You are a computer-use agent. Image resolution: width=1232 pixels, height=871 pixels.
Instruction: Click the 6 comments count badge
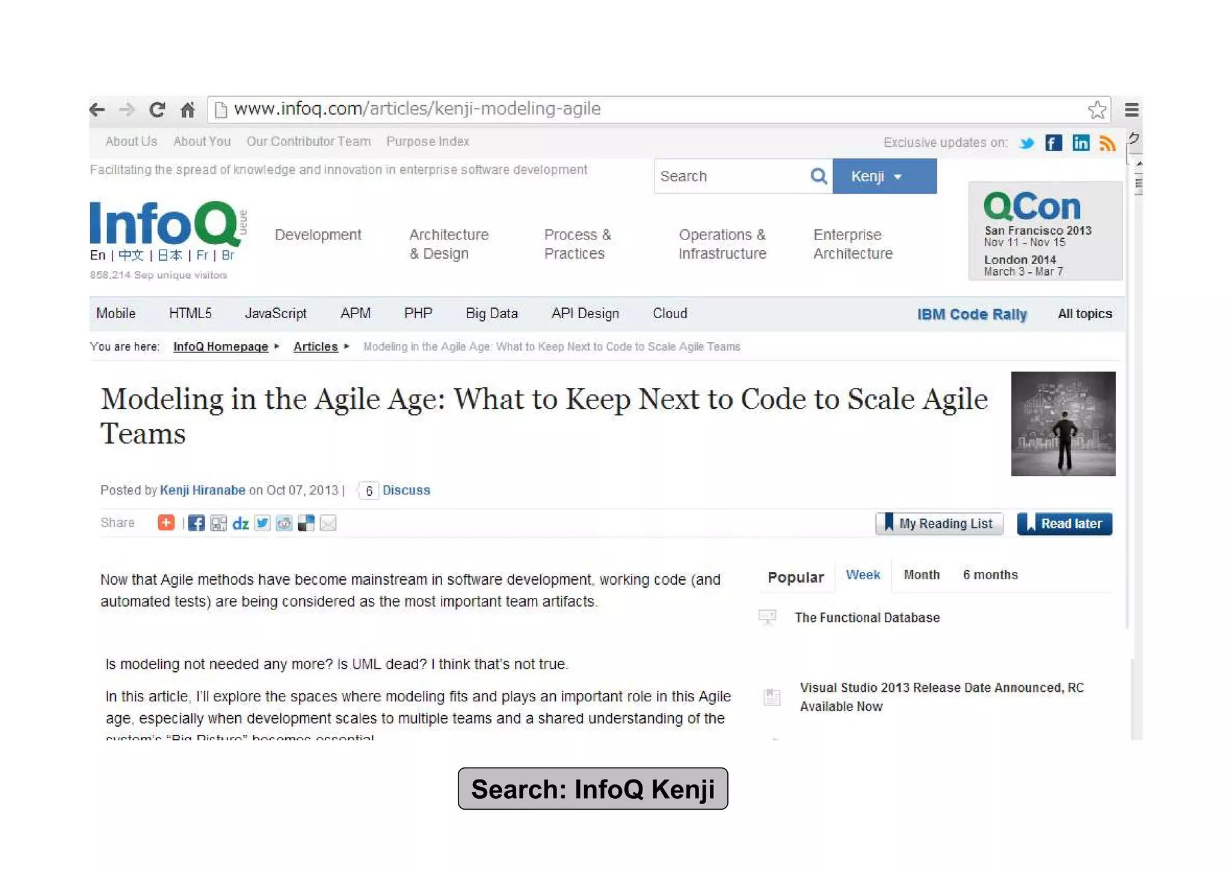tap(368, 491)
